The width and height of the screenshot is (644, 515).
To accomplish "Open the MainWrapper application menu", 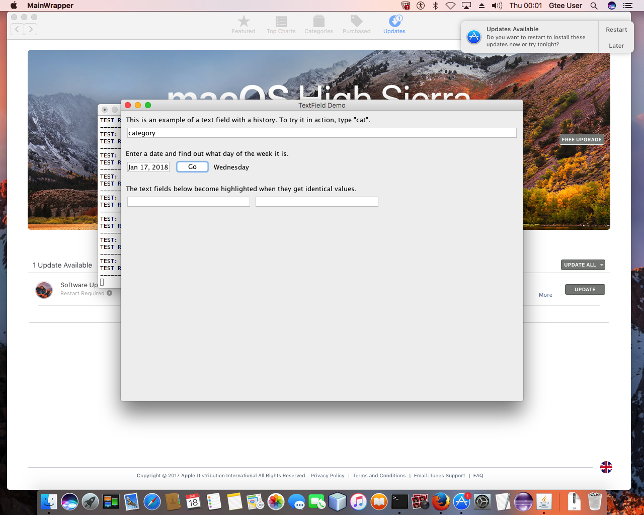I will click(50, 6).
